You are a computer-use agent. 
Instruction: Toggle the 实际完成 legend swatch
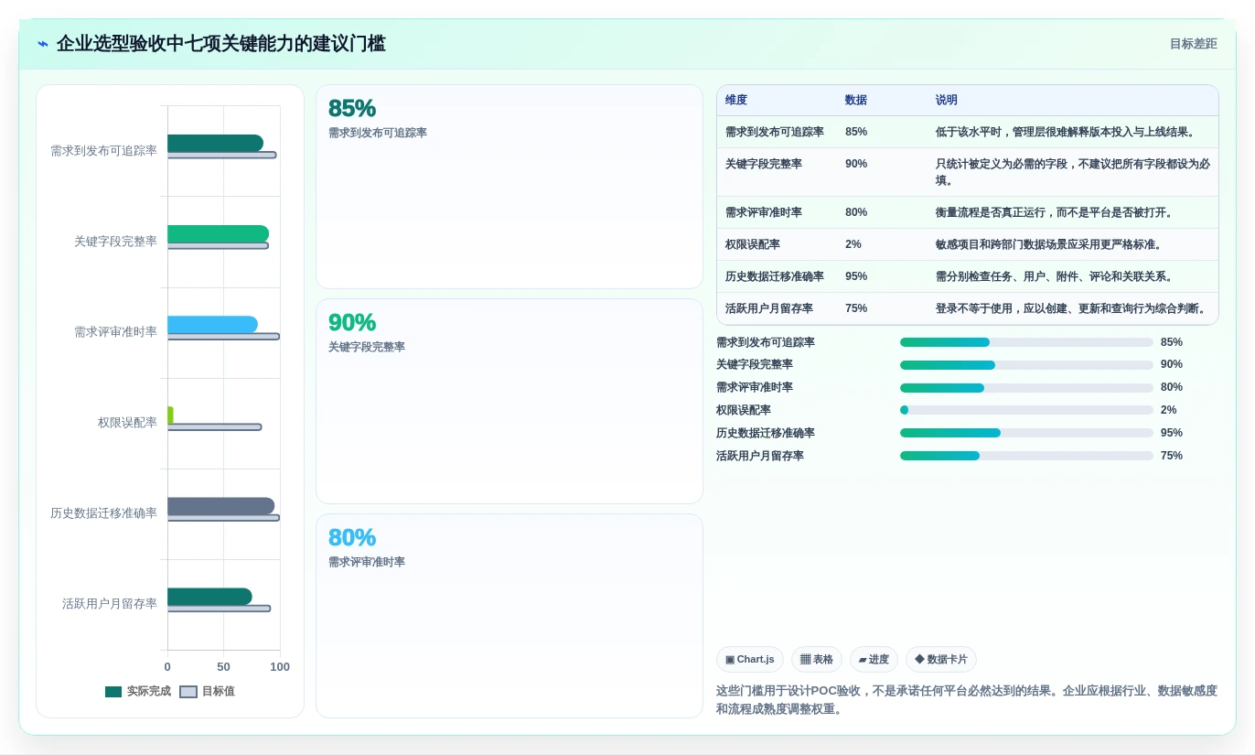(x=113, y=692)
